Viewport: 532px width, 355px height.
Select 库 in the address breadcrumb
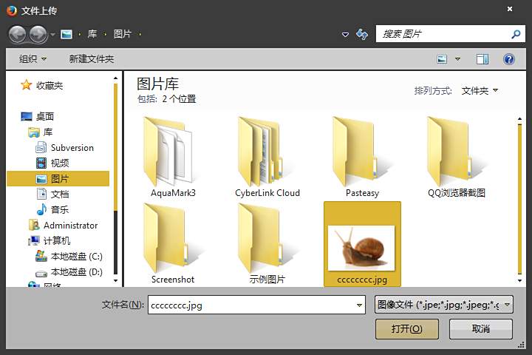point(92,34)
